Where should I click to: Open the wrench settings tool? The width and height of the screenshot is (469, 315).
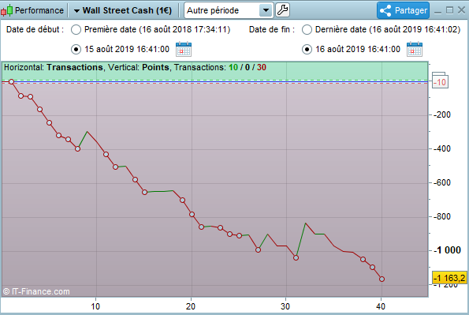282,10
